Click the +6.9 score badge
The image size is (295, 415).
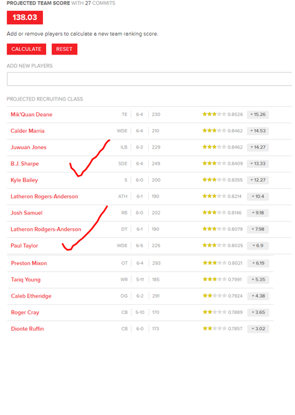click(257, 246)
